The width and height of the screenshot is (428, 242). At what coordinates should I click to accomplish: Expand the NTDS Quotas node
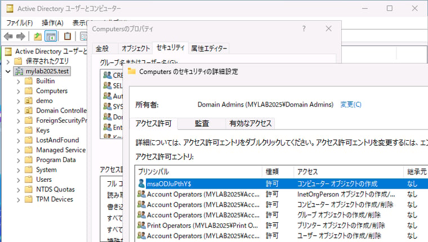[18, 190]
